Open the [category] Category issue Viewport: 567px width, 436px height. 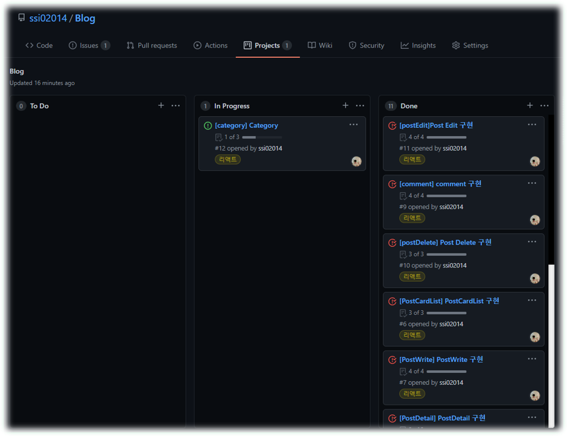coord(247,126)
